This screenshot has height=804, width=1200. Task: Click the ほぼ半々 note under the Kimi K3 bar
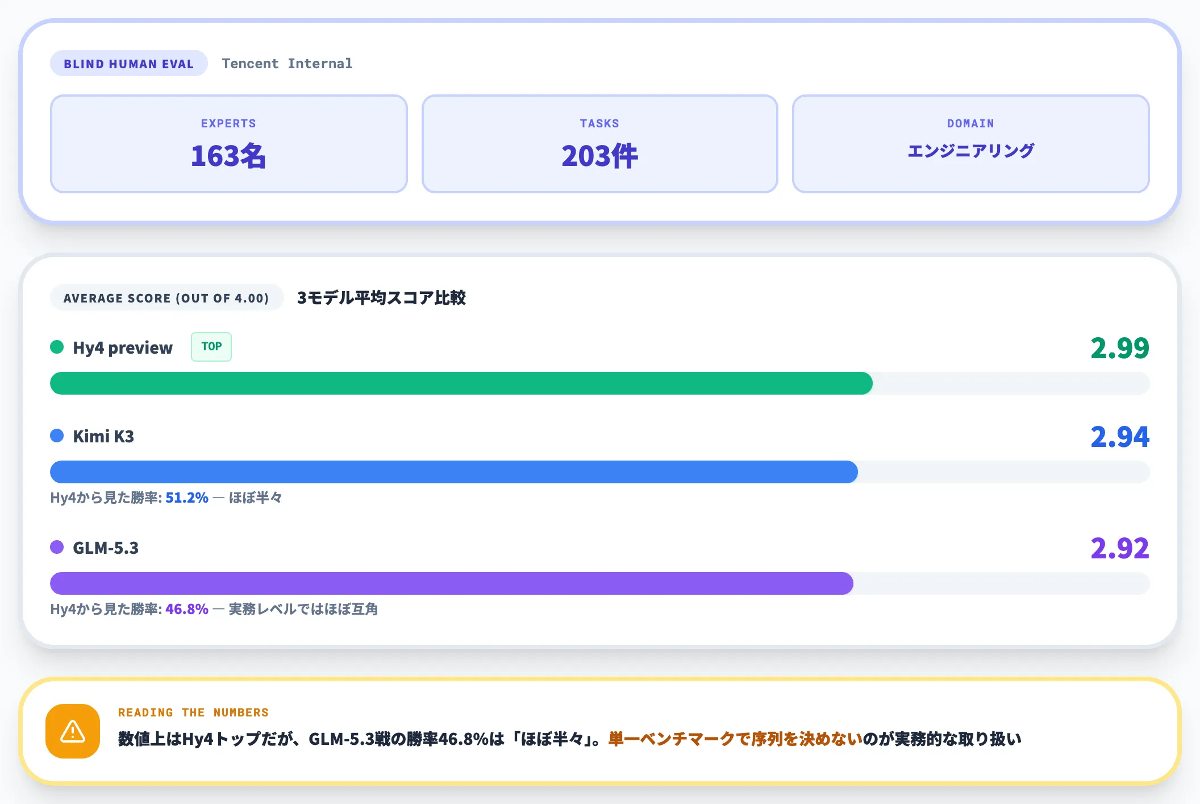point(256,498)
